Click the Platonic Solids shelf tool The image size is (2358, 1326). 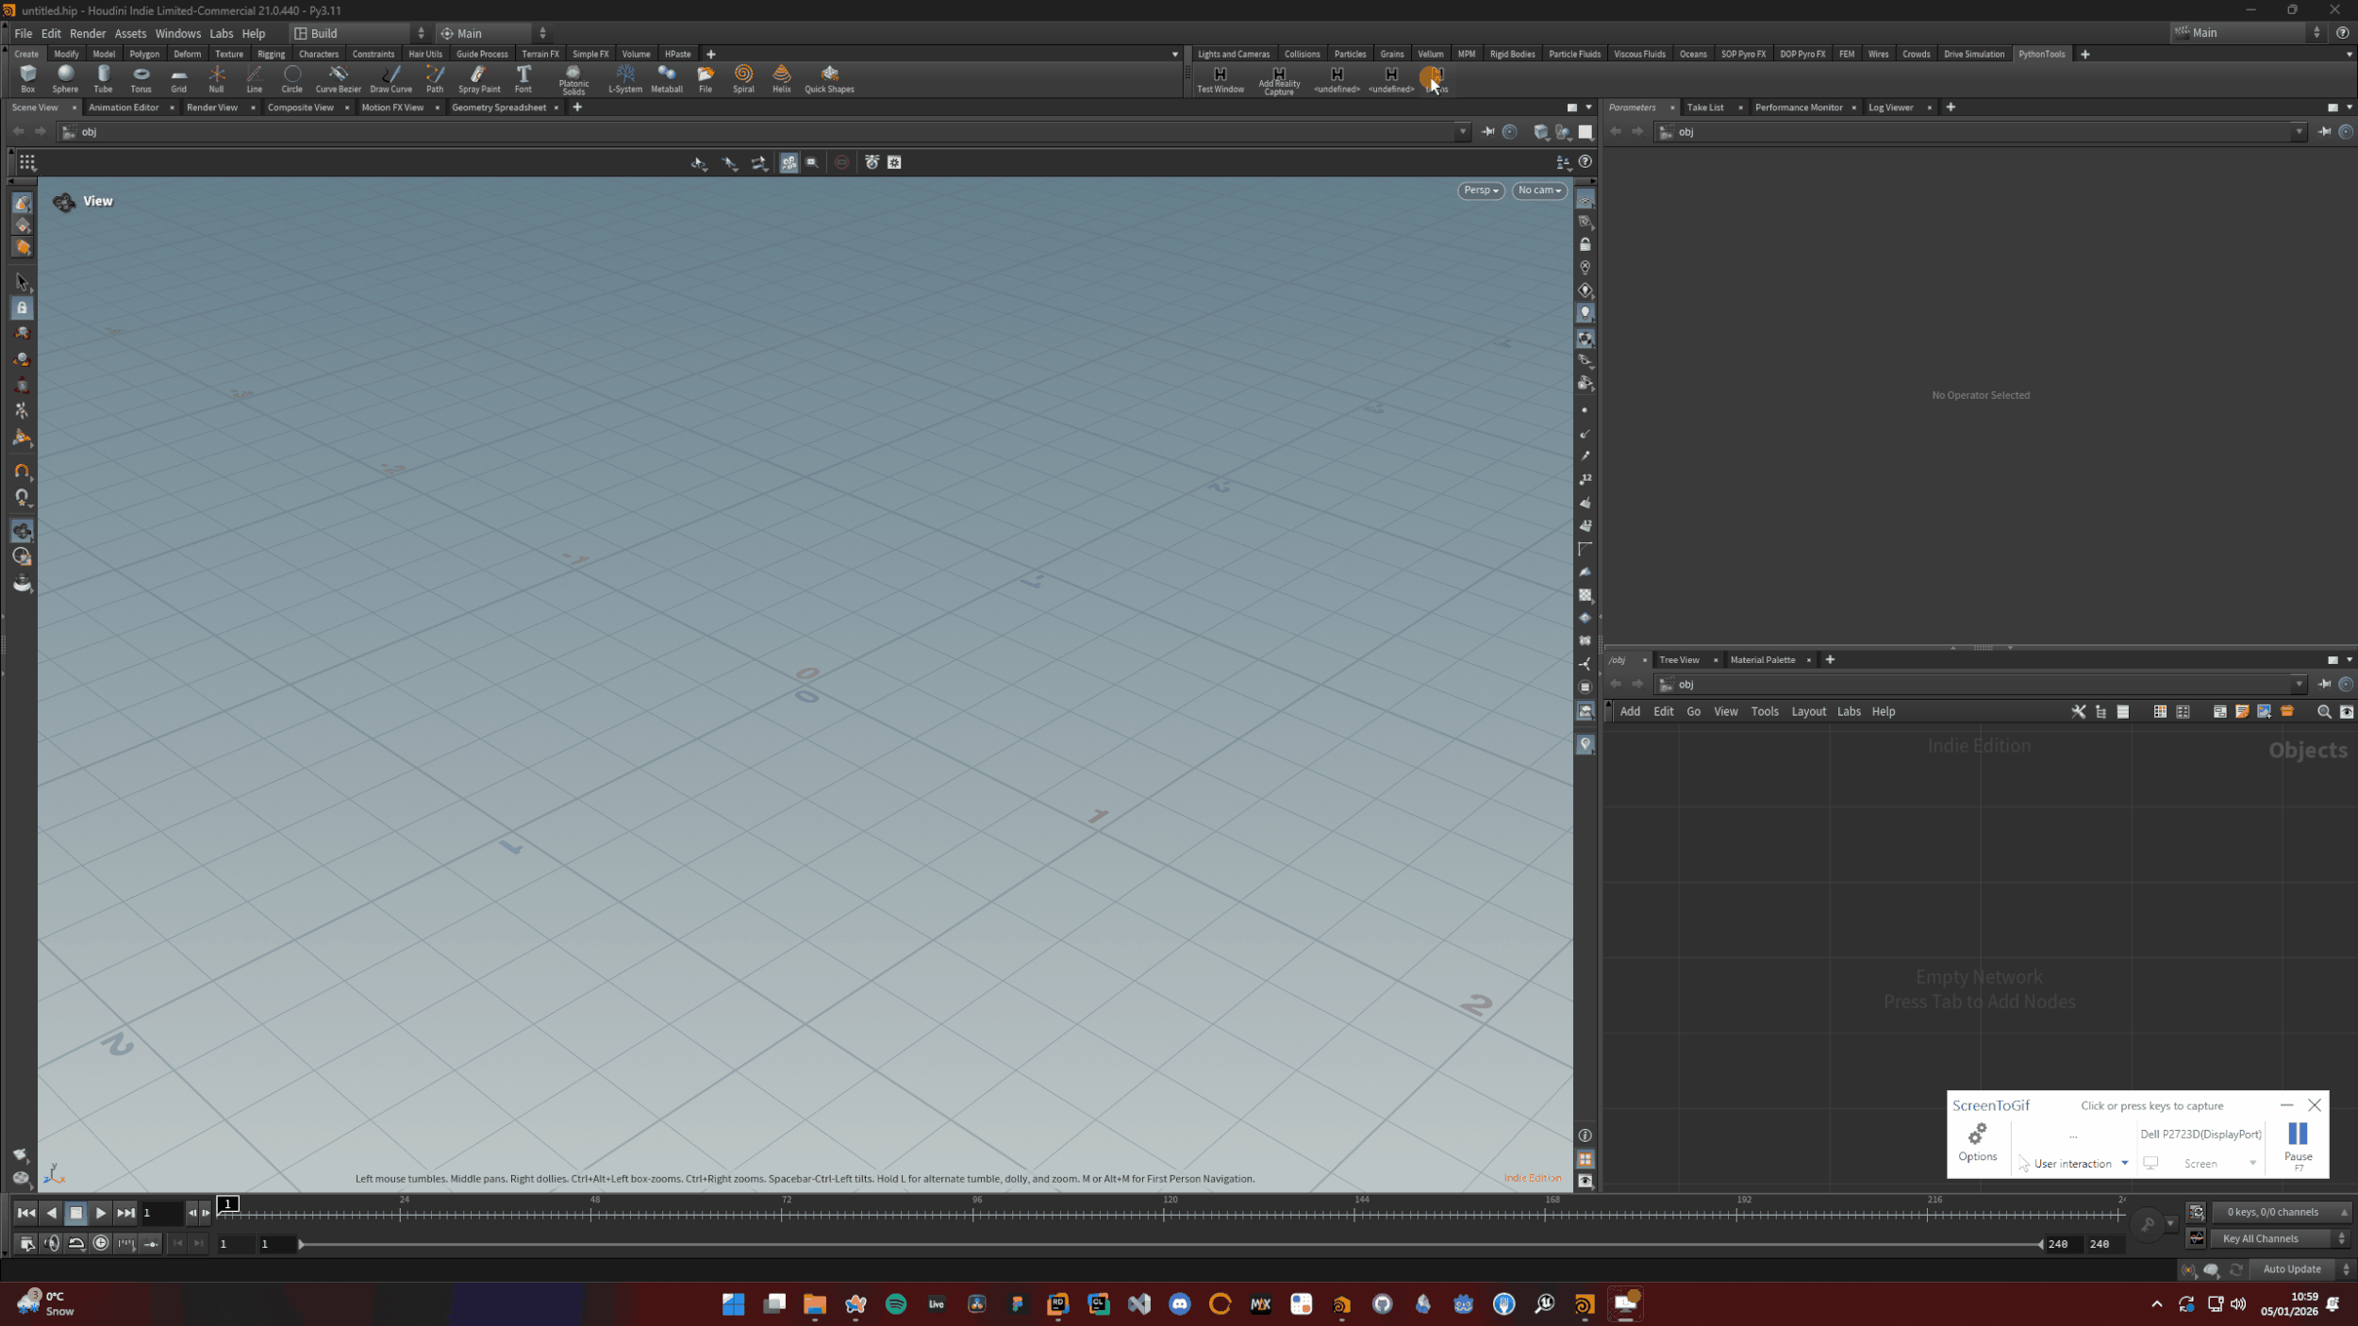(x=573, y=78)
